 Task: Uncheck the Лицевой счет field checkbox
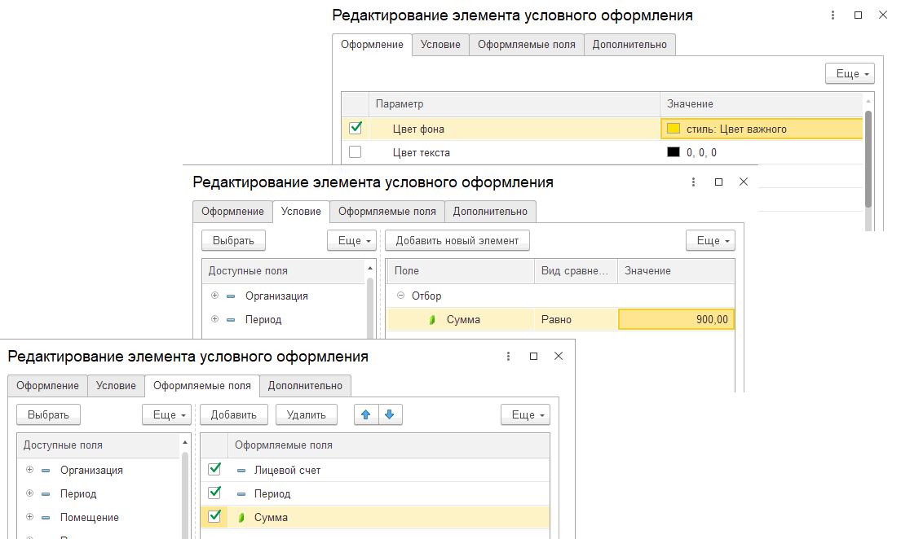tap(214, 469)
